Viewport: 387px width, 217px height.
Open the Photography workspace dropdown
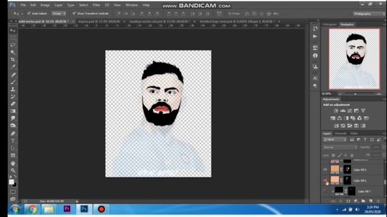368,14
